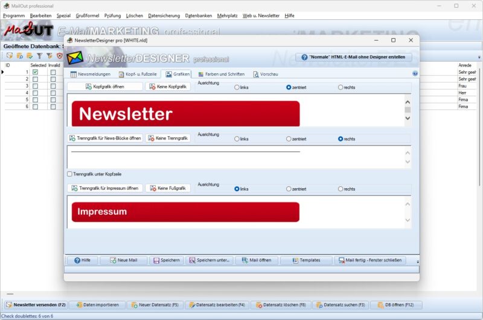Open Templates button
The height and width of the screenshot is (320, 483).
(x=306, y=260)
